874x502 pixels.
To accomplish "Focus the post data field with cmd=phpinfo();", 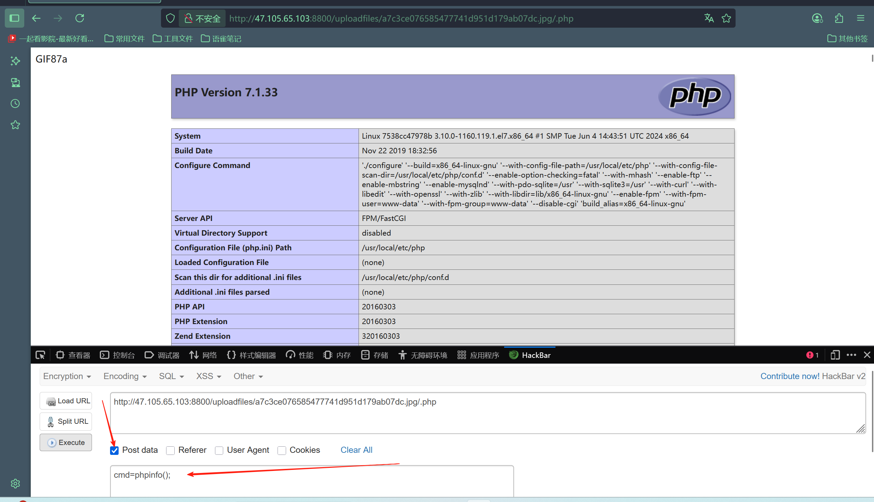I will [x=312, y=481].
